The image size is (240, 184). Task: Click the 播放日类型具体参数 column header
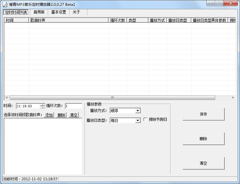pos(209,20)
